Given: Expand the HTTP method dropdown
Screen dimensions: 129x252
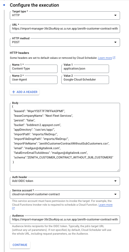Looking at the screenshot, I should pos(65,42).
